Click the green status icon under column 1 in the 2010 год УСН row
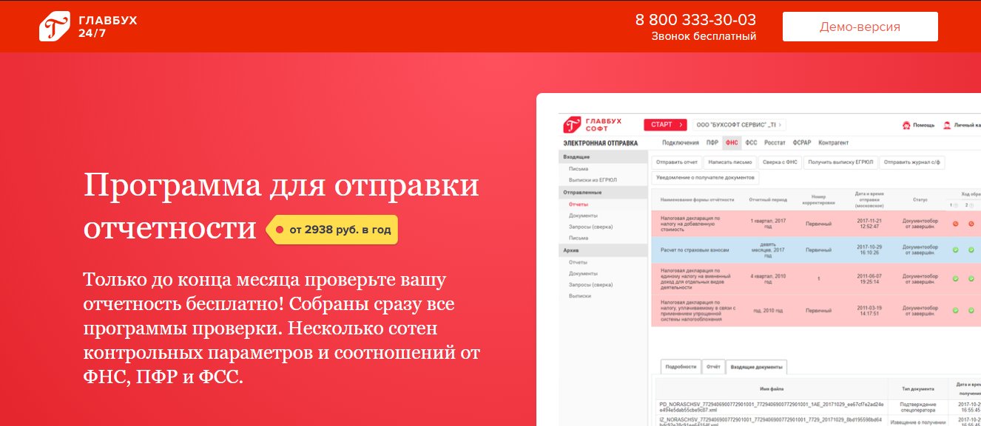Image resolution: width=981 pixels, height=426 pixels. 955,311
